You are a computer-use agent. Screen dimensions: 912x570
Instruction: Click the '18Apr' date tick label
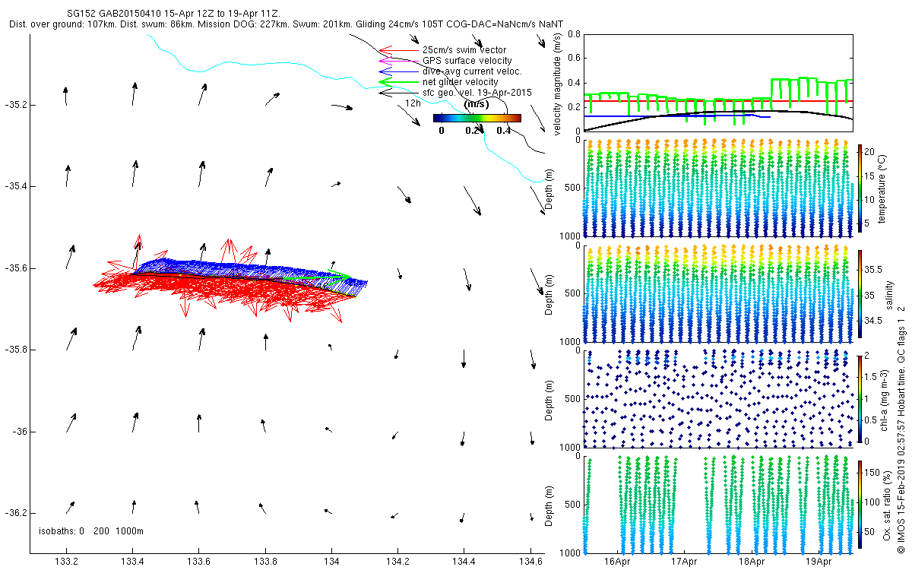[752, 562]
